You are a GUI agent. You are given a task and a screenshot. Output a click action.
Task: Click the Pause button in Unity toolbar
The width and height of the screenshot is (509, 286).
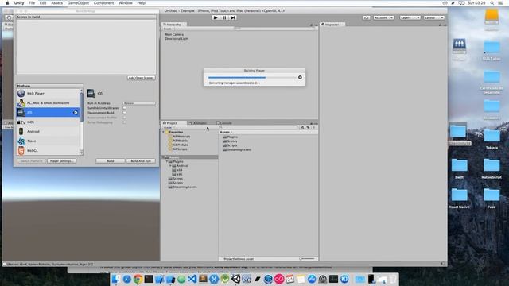224,17
